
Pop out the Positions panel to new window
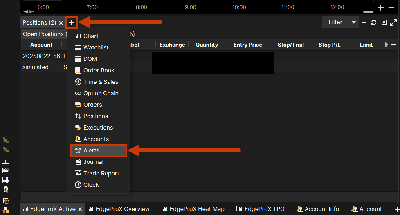384,22
